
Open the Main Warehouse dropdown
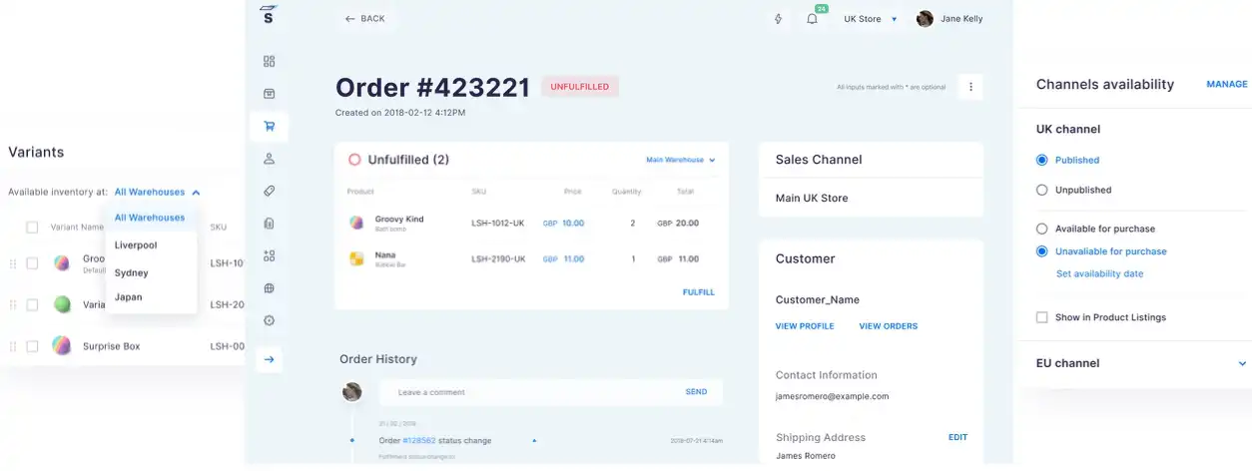coord(680,160)
